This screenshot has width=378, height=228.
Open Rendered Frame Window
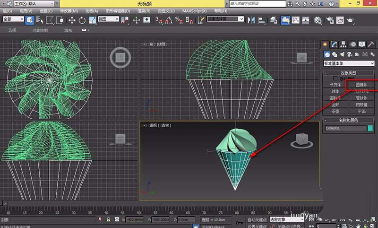click(340, 20)
